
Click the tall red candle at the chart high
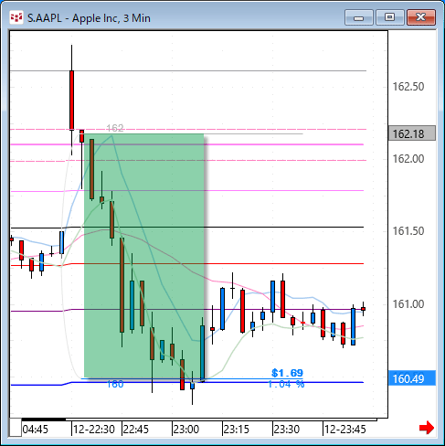pyautogui.click(x=71, y=101)
